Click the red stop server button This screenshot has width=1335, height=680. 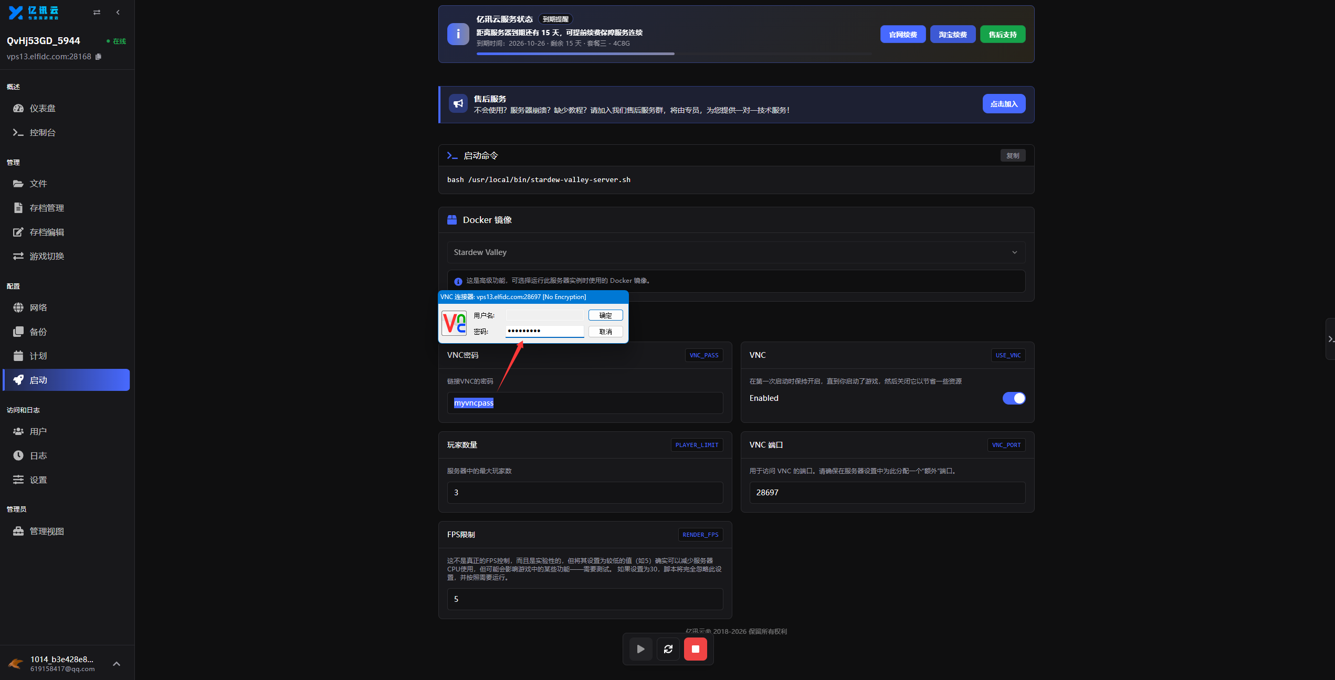695,649
